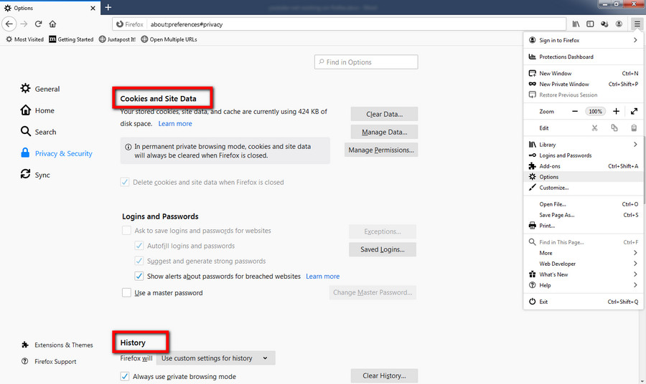The image size is (646, 384).
Task: Select Protections Dashboard menu item
Action: [x=584, y=57]
